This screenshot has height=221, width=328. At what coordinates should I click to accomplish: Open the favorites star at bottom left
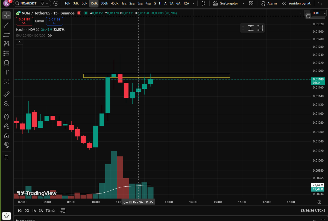(x=7, y=215)
